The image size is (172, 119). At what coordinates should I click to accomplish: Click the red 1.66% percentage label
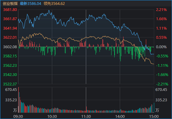click(161, 19)
